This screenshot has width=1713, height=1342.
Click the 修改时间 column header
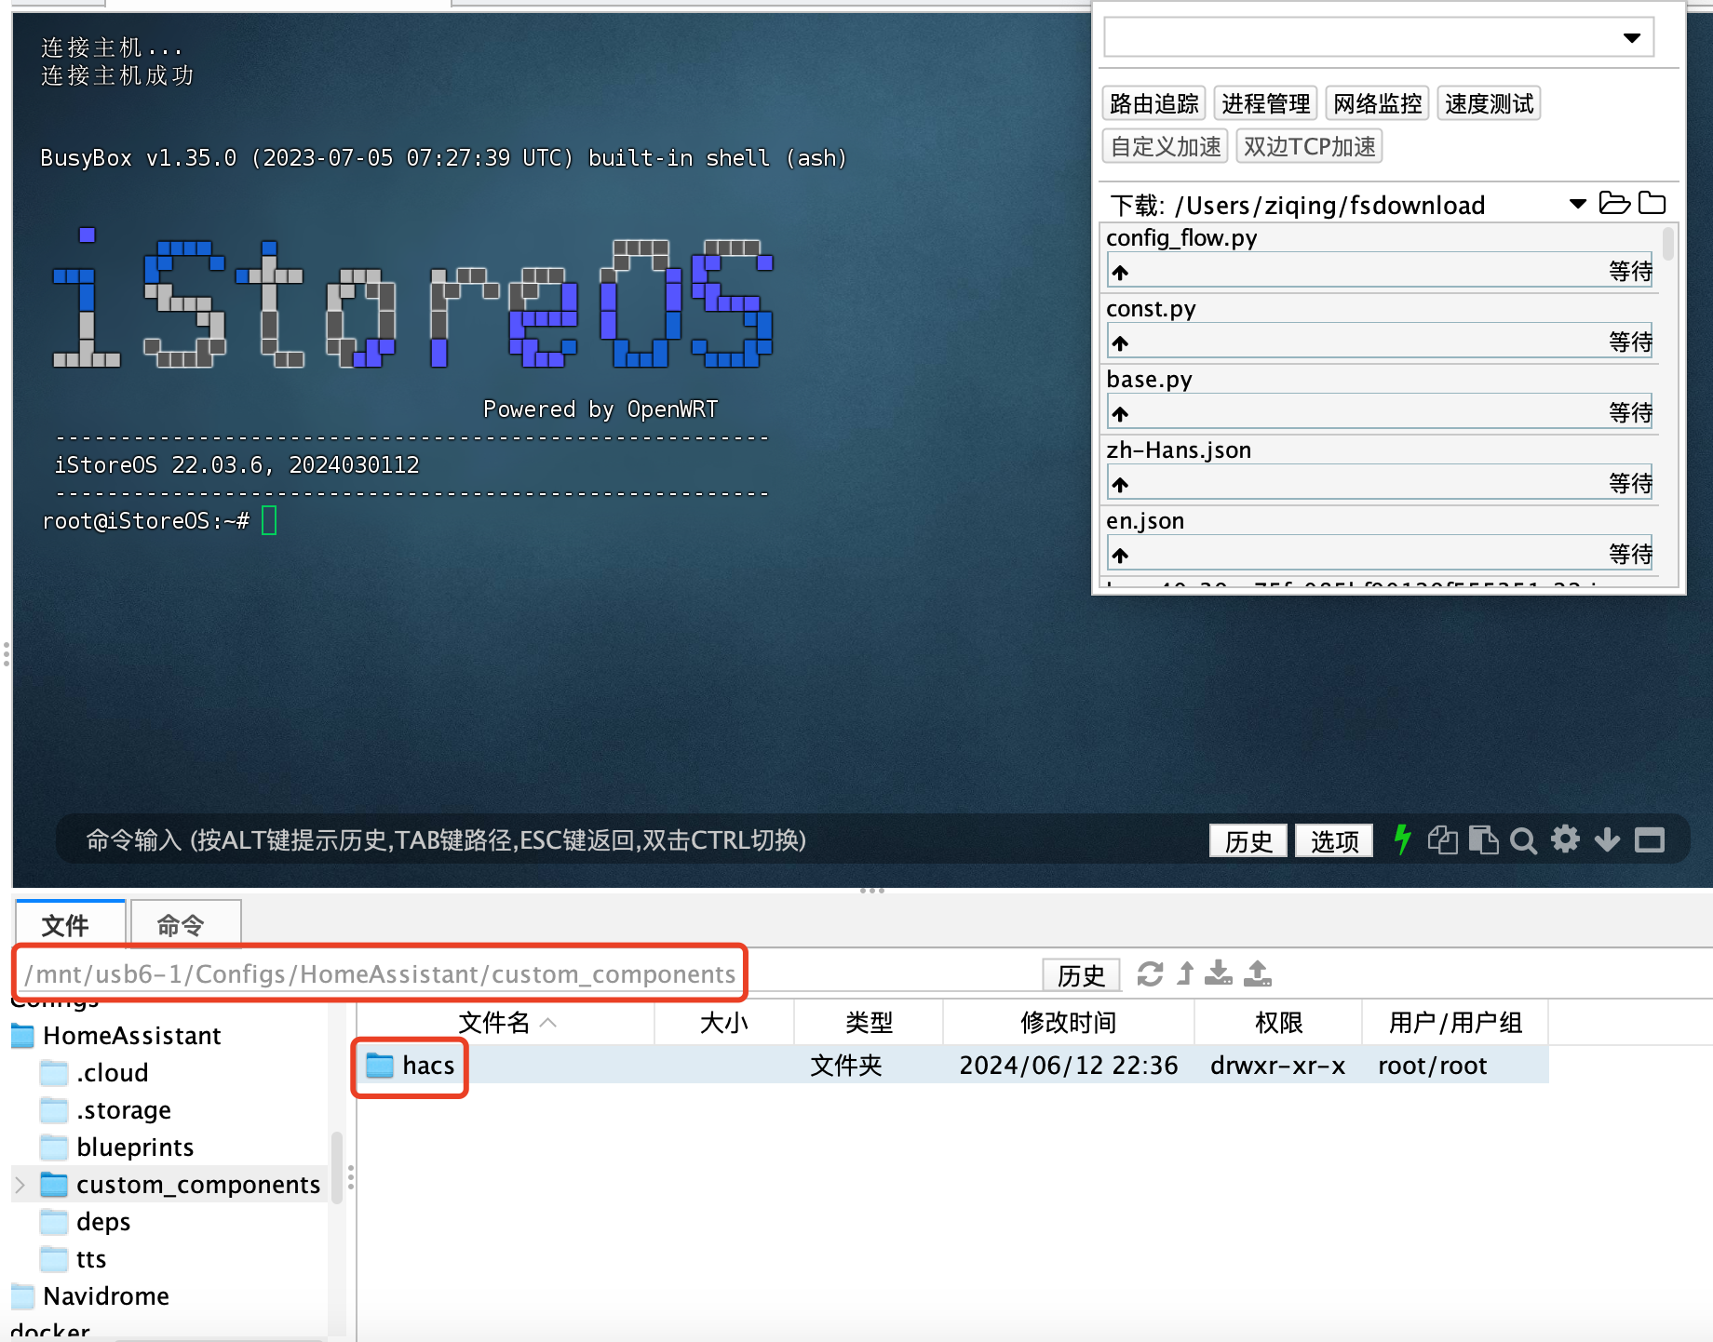coord(1069,1023)
